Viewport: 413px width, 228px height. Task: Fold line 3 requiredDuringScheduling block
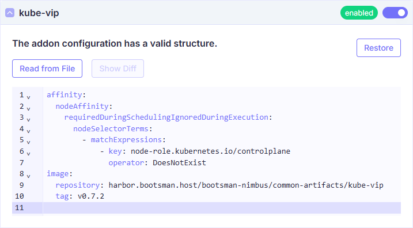[28, 120]
